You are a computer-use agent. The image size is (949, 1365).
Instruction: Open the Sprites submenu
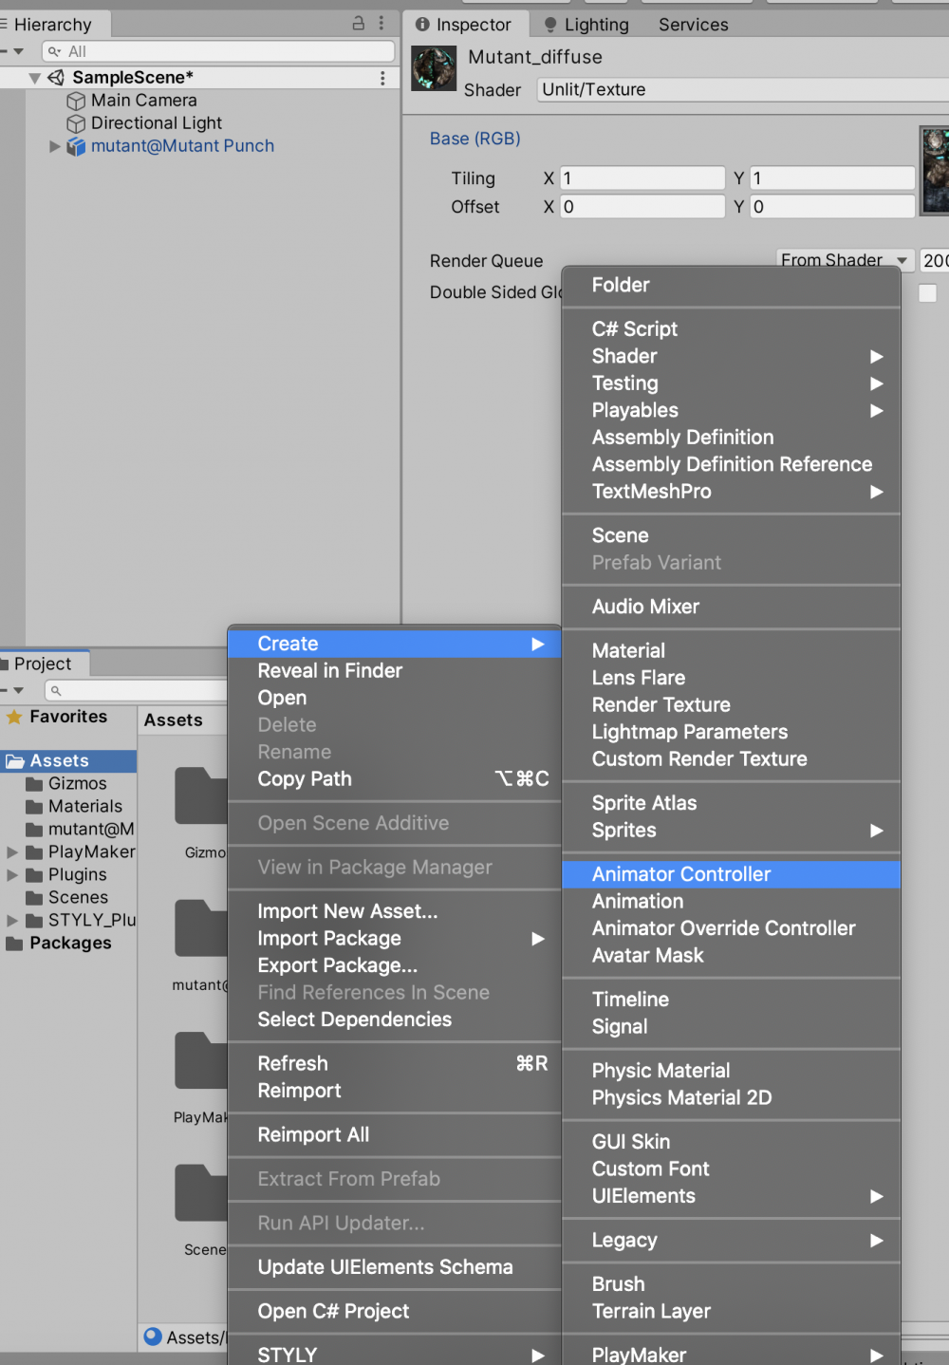tap(731, 831)
